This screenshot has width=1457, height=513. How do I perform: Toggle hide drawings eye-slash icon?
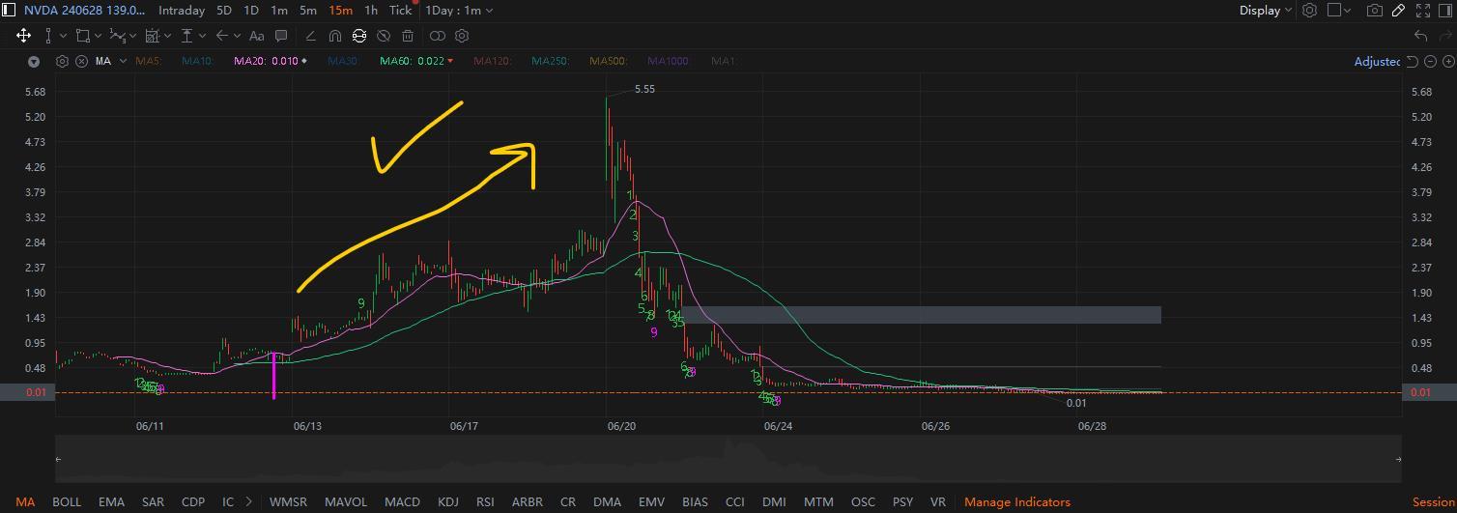[384, 36]
